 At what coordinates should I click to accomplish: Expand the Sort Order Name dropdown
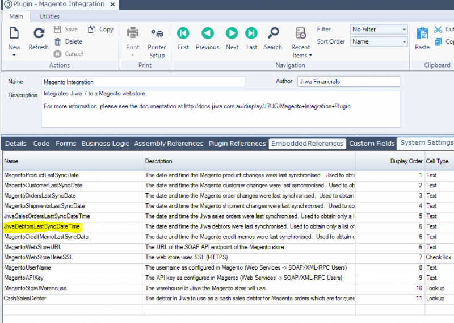(x=379, y=42)
